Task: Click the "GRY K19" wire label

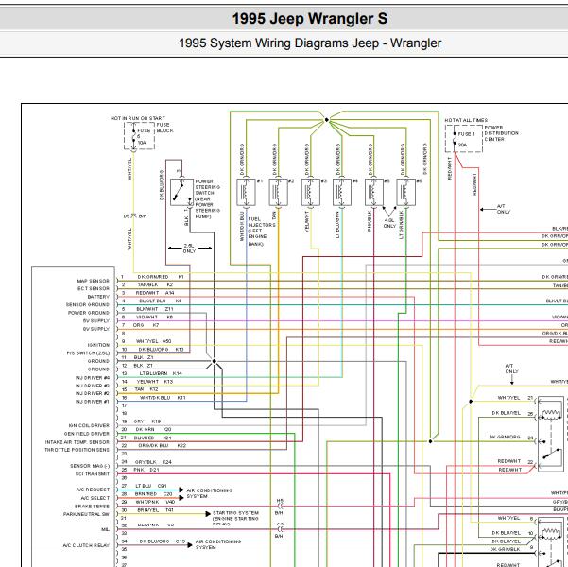Action: coord(147,421)
